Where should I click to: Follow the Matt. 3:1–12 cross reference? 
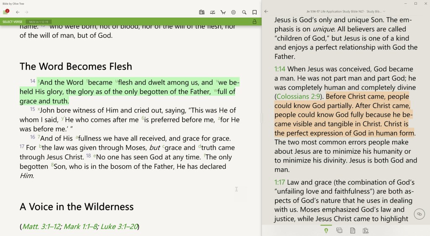click(x=40, y=226)
